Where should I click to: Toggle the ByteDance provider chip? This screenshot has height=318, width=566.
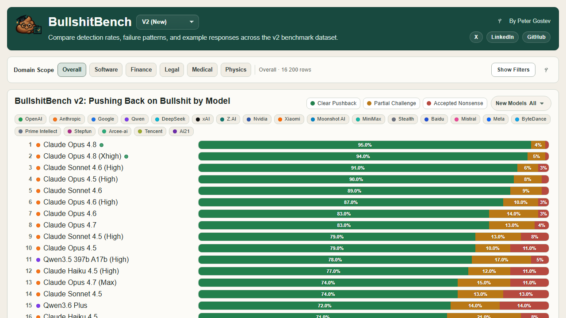tap(531, 119)
